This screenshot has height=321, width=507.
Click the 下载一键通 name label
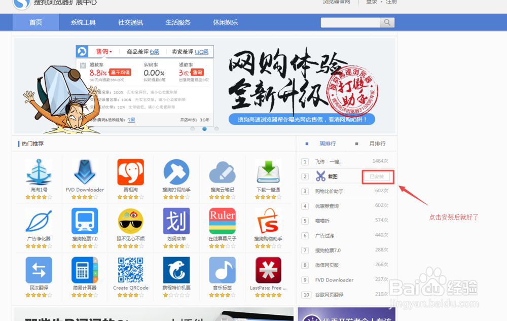(268, 190)
